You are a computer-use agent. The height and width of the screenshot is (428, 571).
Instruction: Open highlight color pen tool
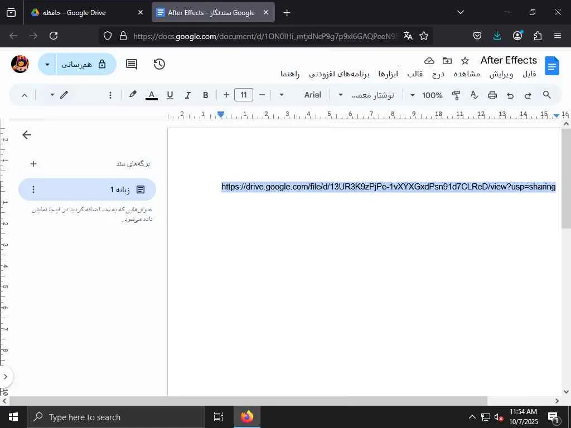[133, 95]
